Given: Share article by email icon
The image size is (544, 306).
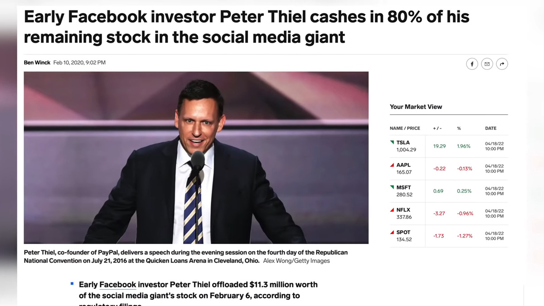Looking at the screenshot, I should tap(487, 64).
